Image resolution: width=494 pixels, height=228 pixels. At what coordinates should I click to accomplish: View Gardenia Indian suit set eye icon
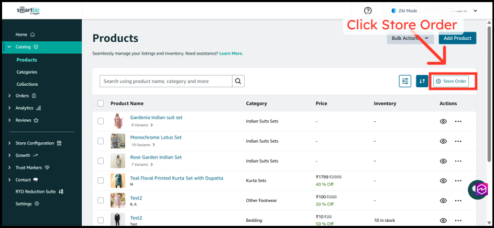point(443,121)
